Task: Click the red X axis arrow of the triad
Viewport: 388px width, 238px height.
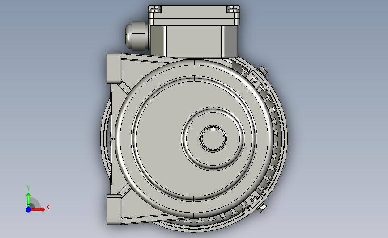Action: coord(38,209)
